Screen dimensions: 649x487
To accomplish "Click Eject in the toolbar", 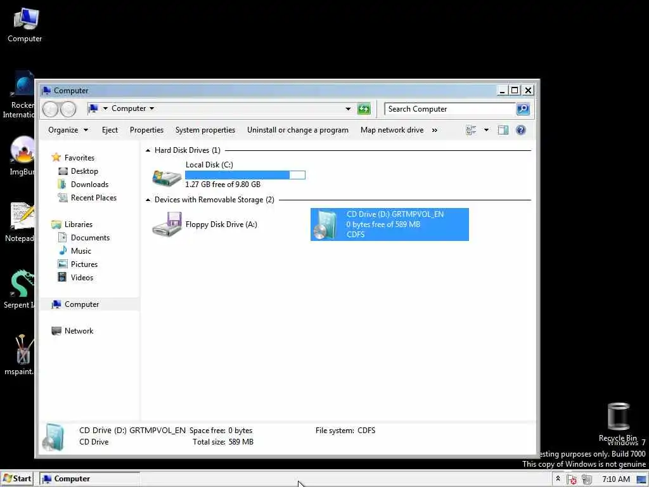I will (110, 130).
